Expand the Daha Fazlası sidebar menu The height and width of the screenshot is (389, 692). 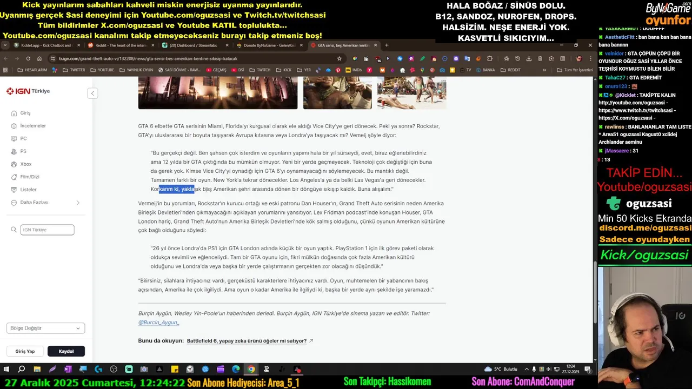[45, 203]
